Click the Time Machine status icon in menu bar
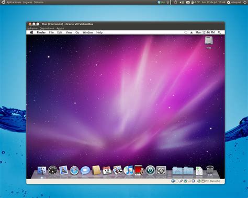The width and height of the screenshot is (248, 198). pos(186,32)
